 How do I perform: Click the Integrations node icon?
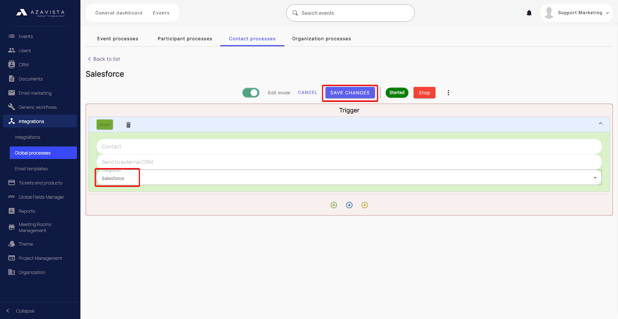point(12,121)
